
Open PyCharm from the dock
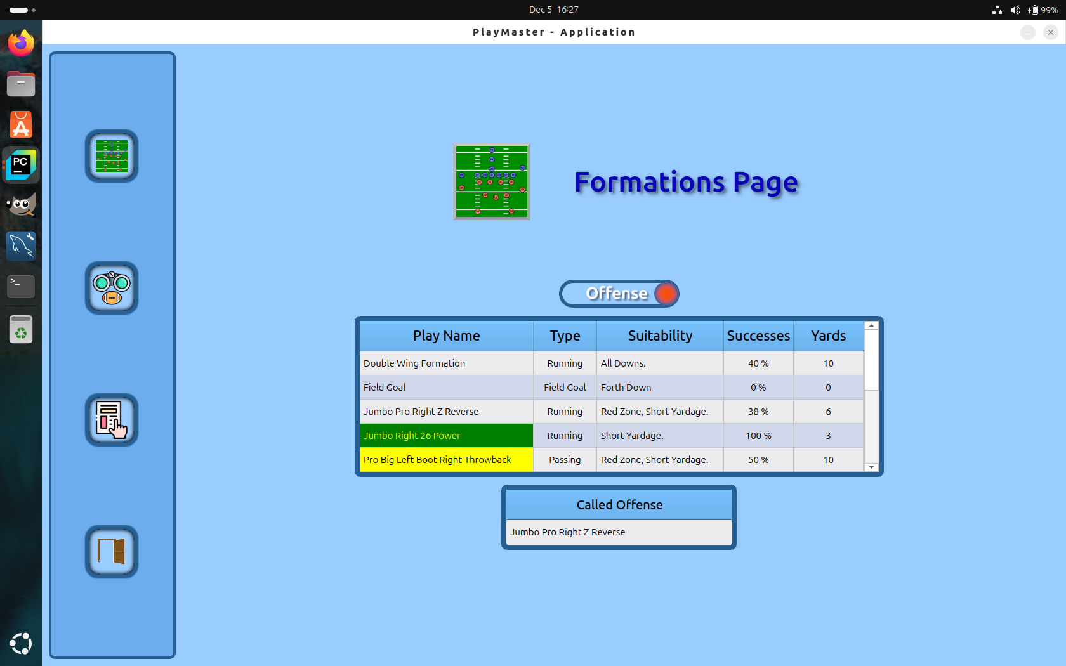21,165
